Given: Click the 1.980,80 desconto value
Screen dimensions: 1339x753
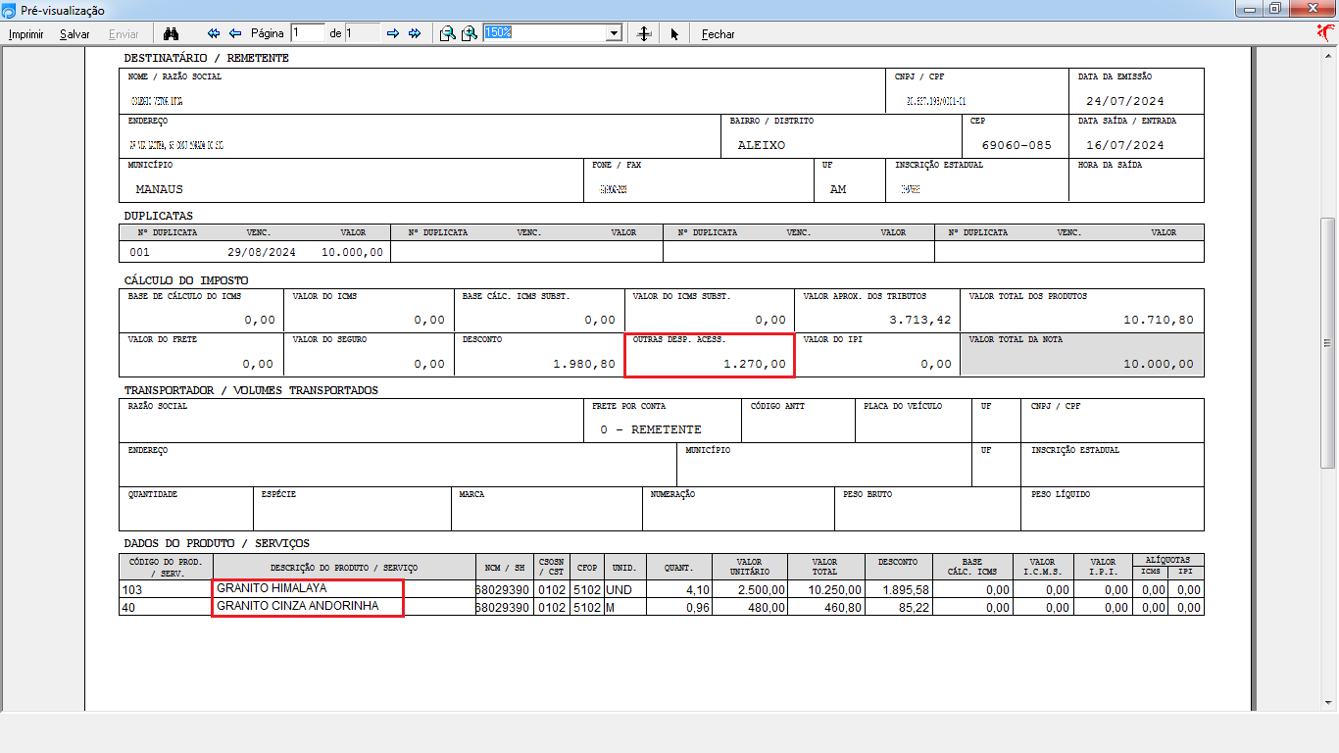Looking at the screenshot, I should coord(584,364).
